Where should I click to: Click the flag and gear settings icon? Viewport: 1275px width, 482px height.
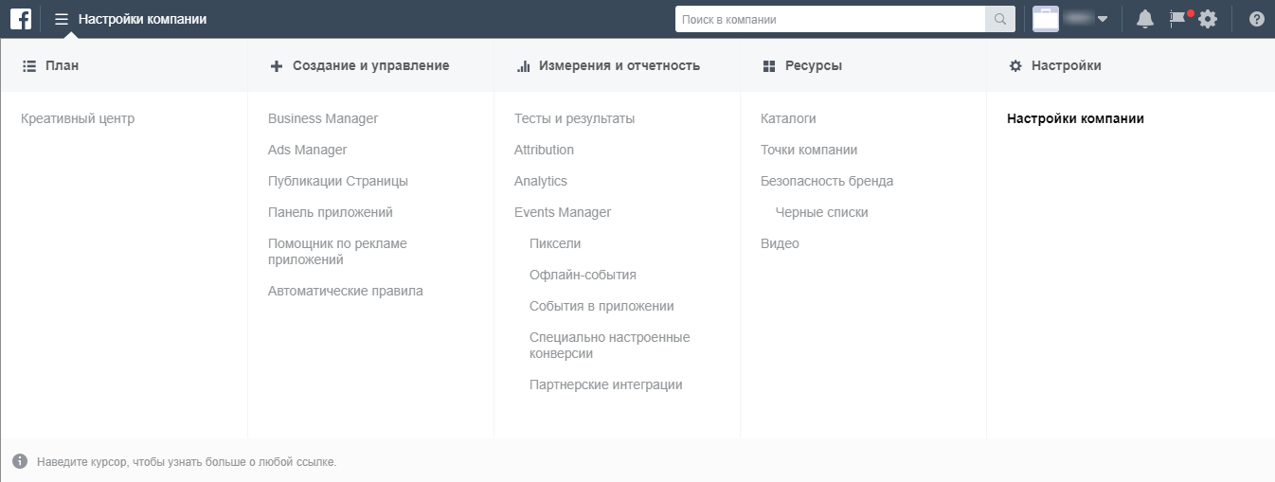point(1194,19)
